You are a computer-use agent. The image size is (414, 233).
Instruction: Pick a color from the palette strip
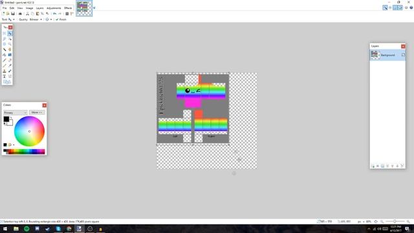click(x=24, y=151)
